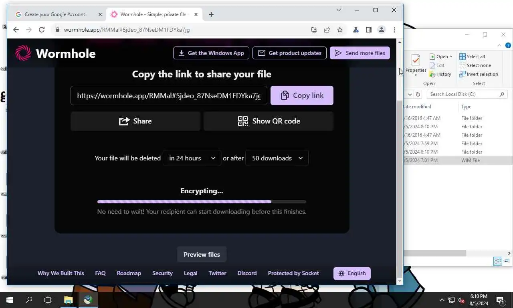Click Invert selection in File Explorer
Image resolution: width=513 pixels, height=308 pixels.
pos(479,74)
